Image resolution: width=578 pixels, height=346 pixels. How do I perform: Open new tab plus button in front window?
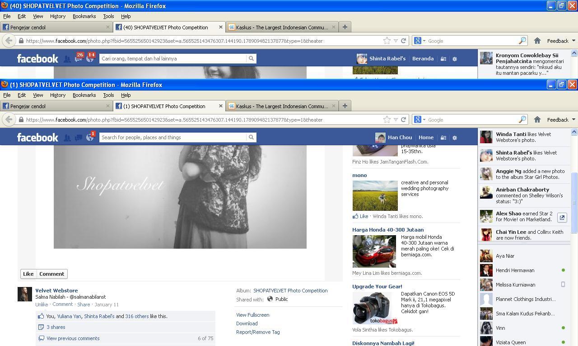coord(345,106)
